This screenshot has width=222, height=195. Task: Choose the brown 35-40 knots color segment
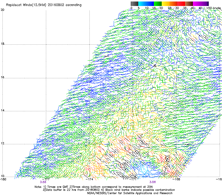[189, 4]
